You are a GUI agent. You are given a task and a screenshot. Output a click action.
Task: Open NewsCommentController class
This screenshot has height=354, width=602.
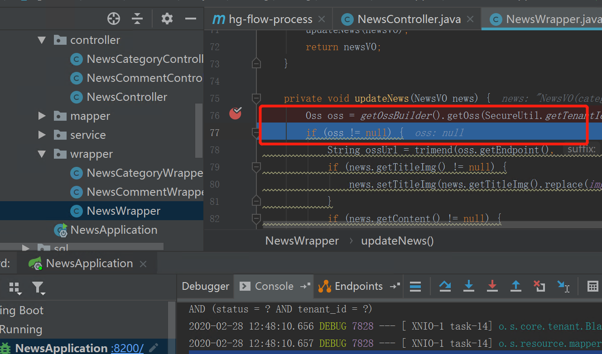(x=137, y=78)
